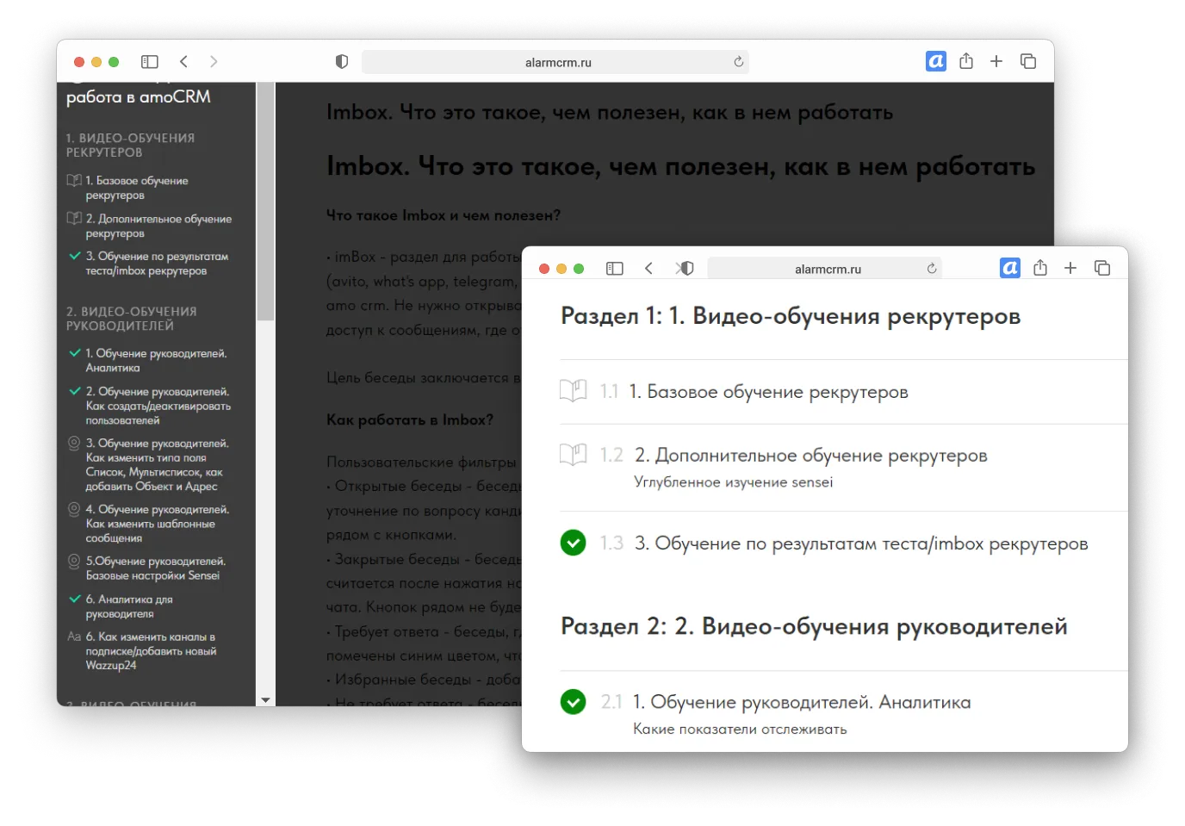Viewport: 1185px width, 826px height.
Task: Click the webinar icon next to "5.Обучение руководителей. Базовые настройки Sensei"
Action: click(72, 561)
